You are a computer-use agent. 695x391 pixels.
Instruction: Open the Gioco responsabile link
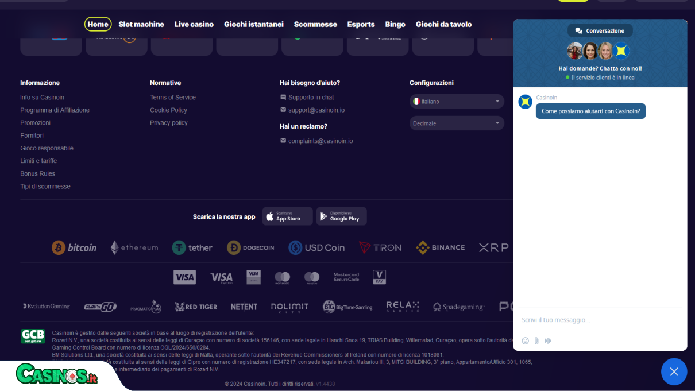coord(47,148)
